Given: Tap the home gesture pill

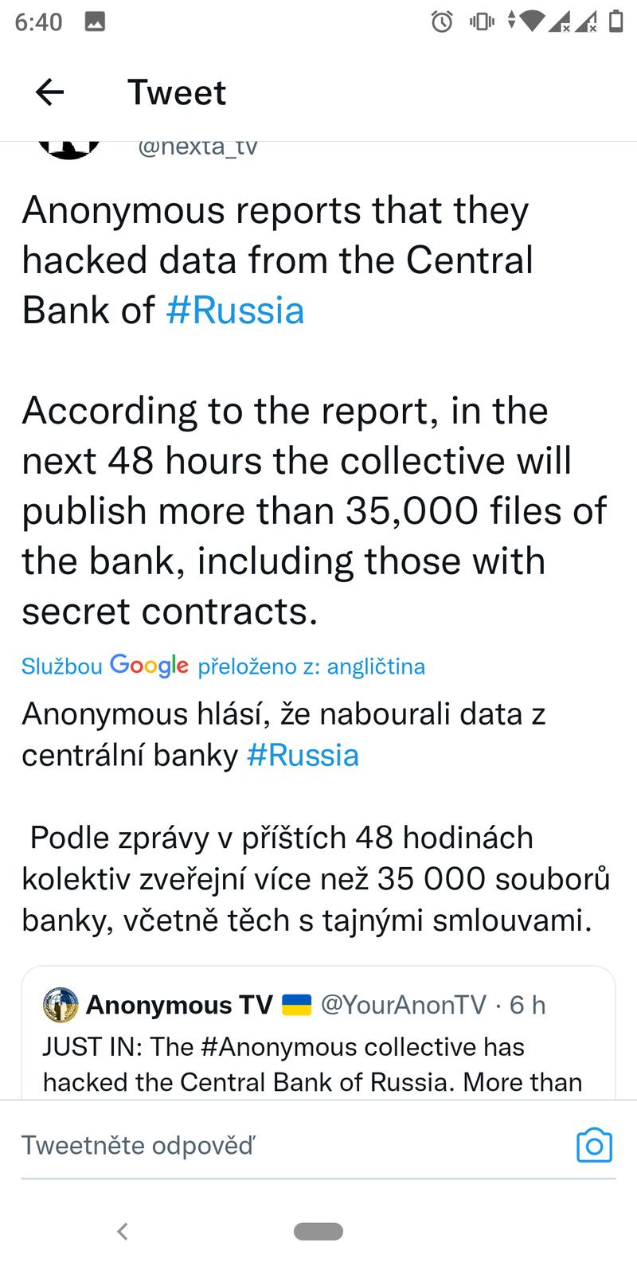Looking at the screenshot, I should coord(318,1231).
